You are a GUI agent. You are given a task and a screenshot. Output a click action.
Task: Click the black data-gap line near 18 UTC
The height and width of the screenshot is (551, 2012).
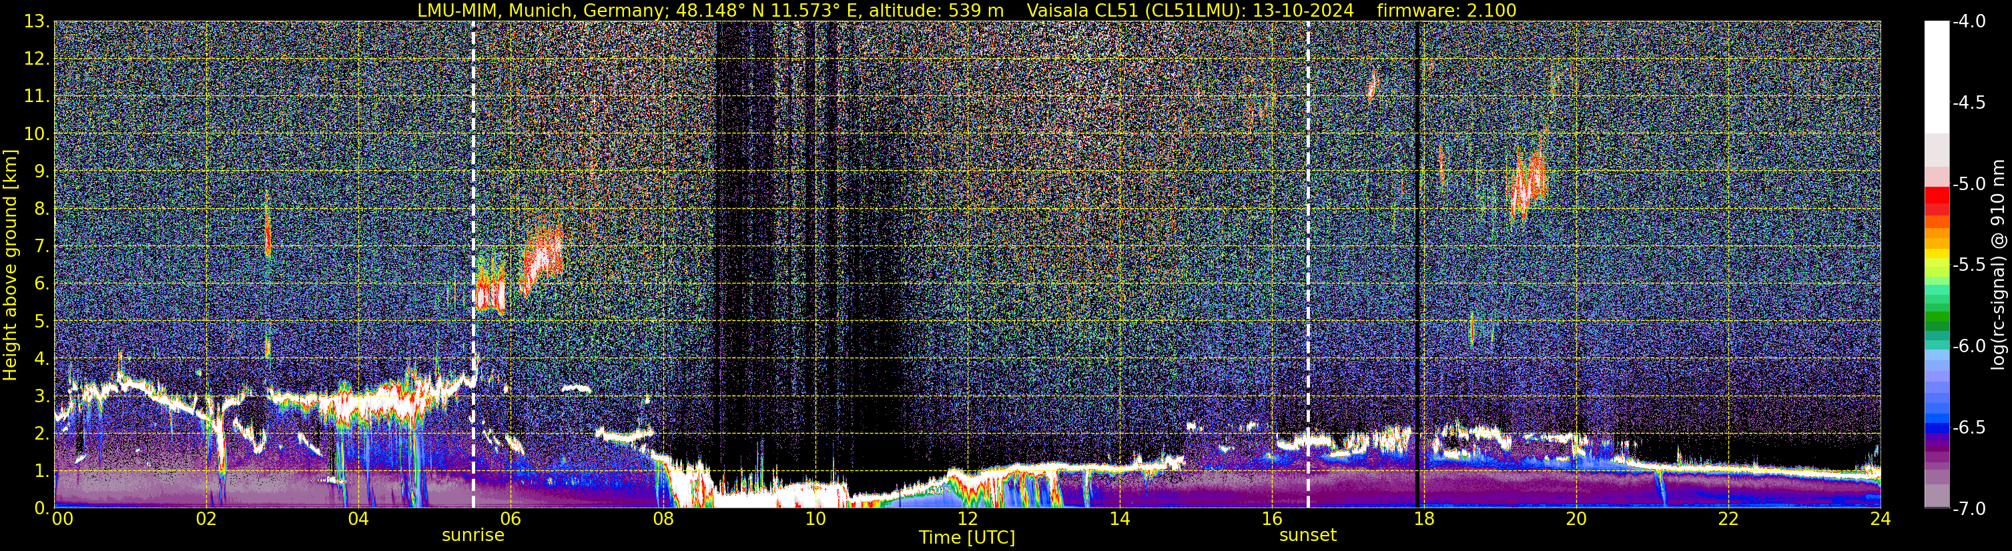point(1417,263)
